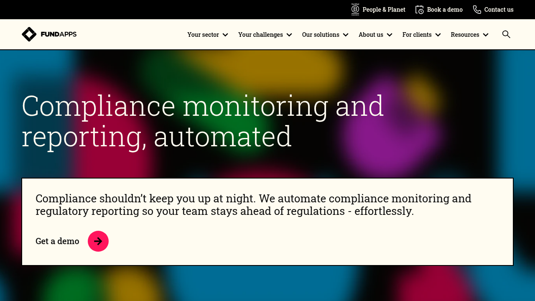
Task: Click the Get a demo link text
Action: 57,241
